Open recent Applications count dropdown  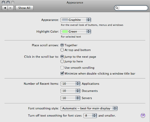coord(70,84)
